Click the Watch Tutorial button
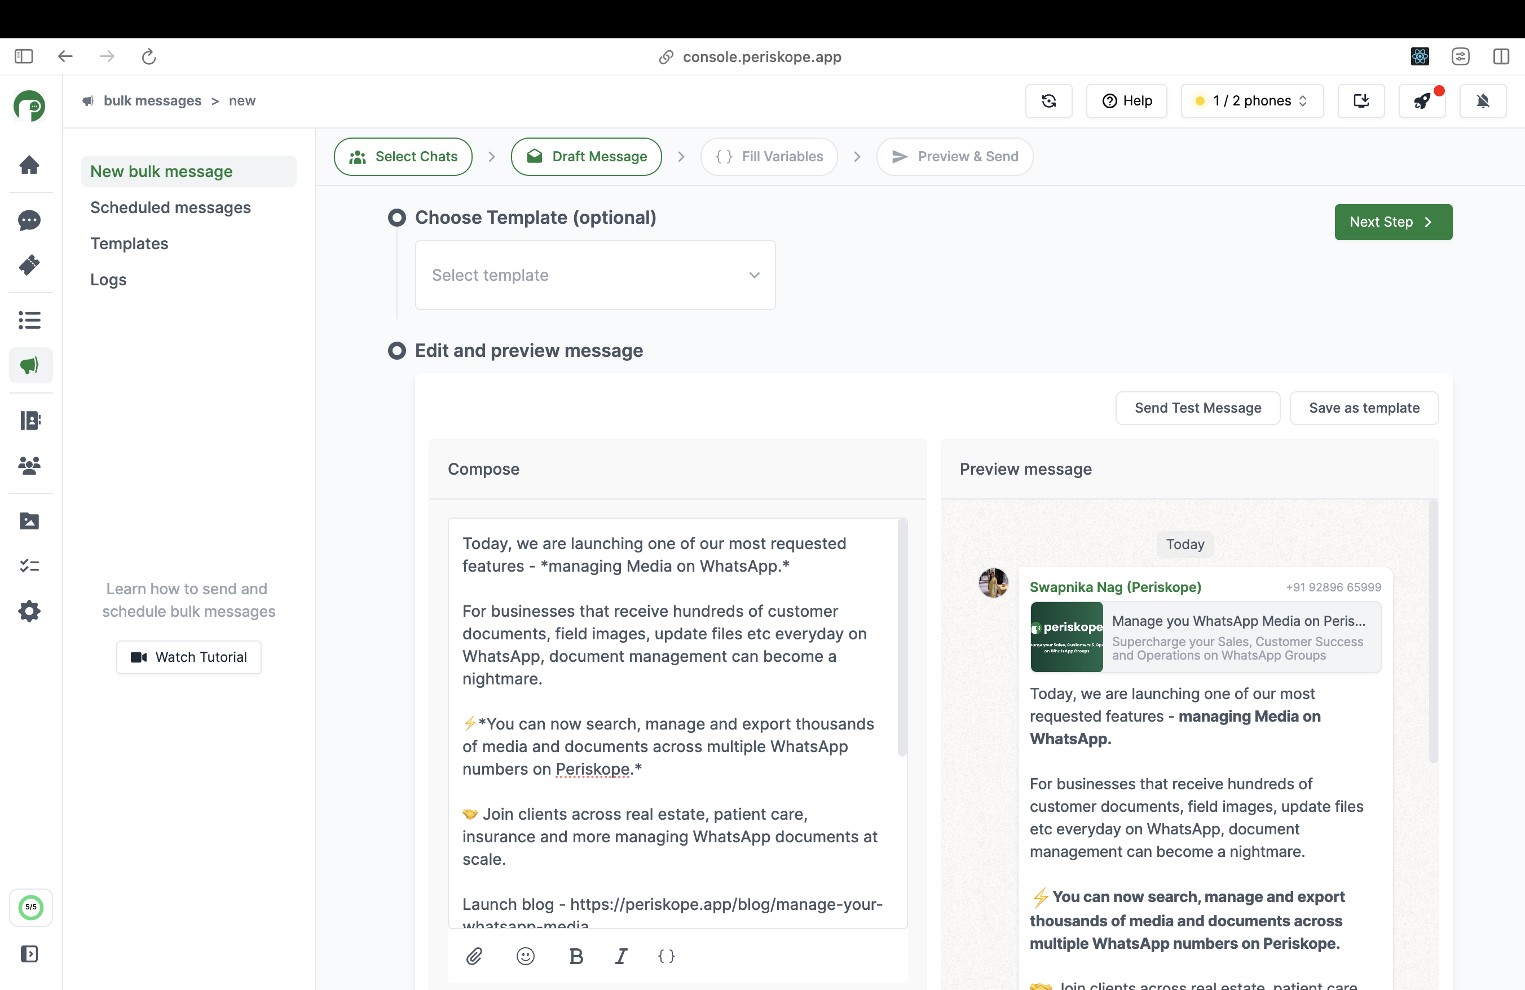The width and height of the screenshot is (1525, 990). pyautogui.click(x=188, y=657)
